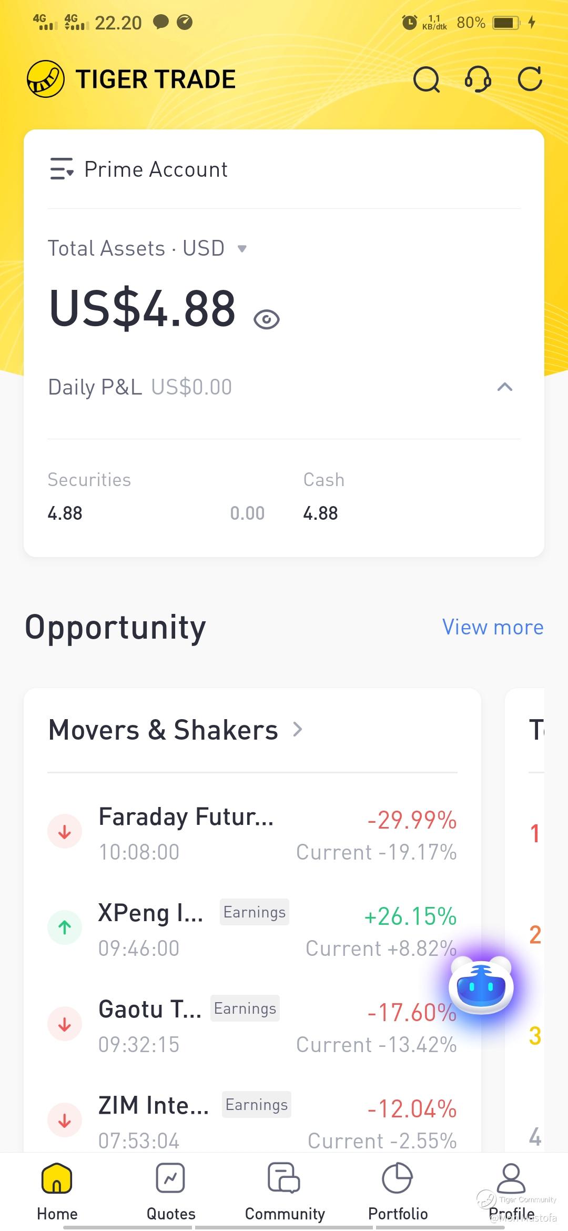Viewport: 568px width, 1231px height.
Task: Go to Profile tab
Action: [512, 1192]
